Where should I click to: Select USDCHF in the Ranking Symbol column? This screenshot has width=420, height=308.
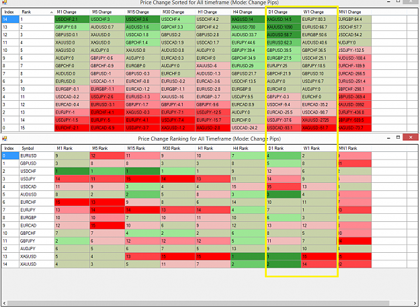(x=37, y=171)
